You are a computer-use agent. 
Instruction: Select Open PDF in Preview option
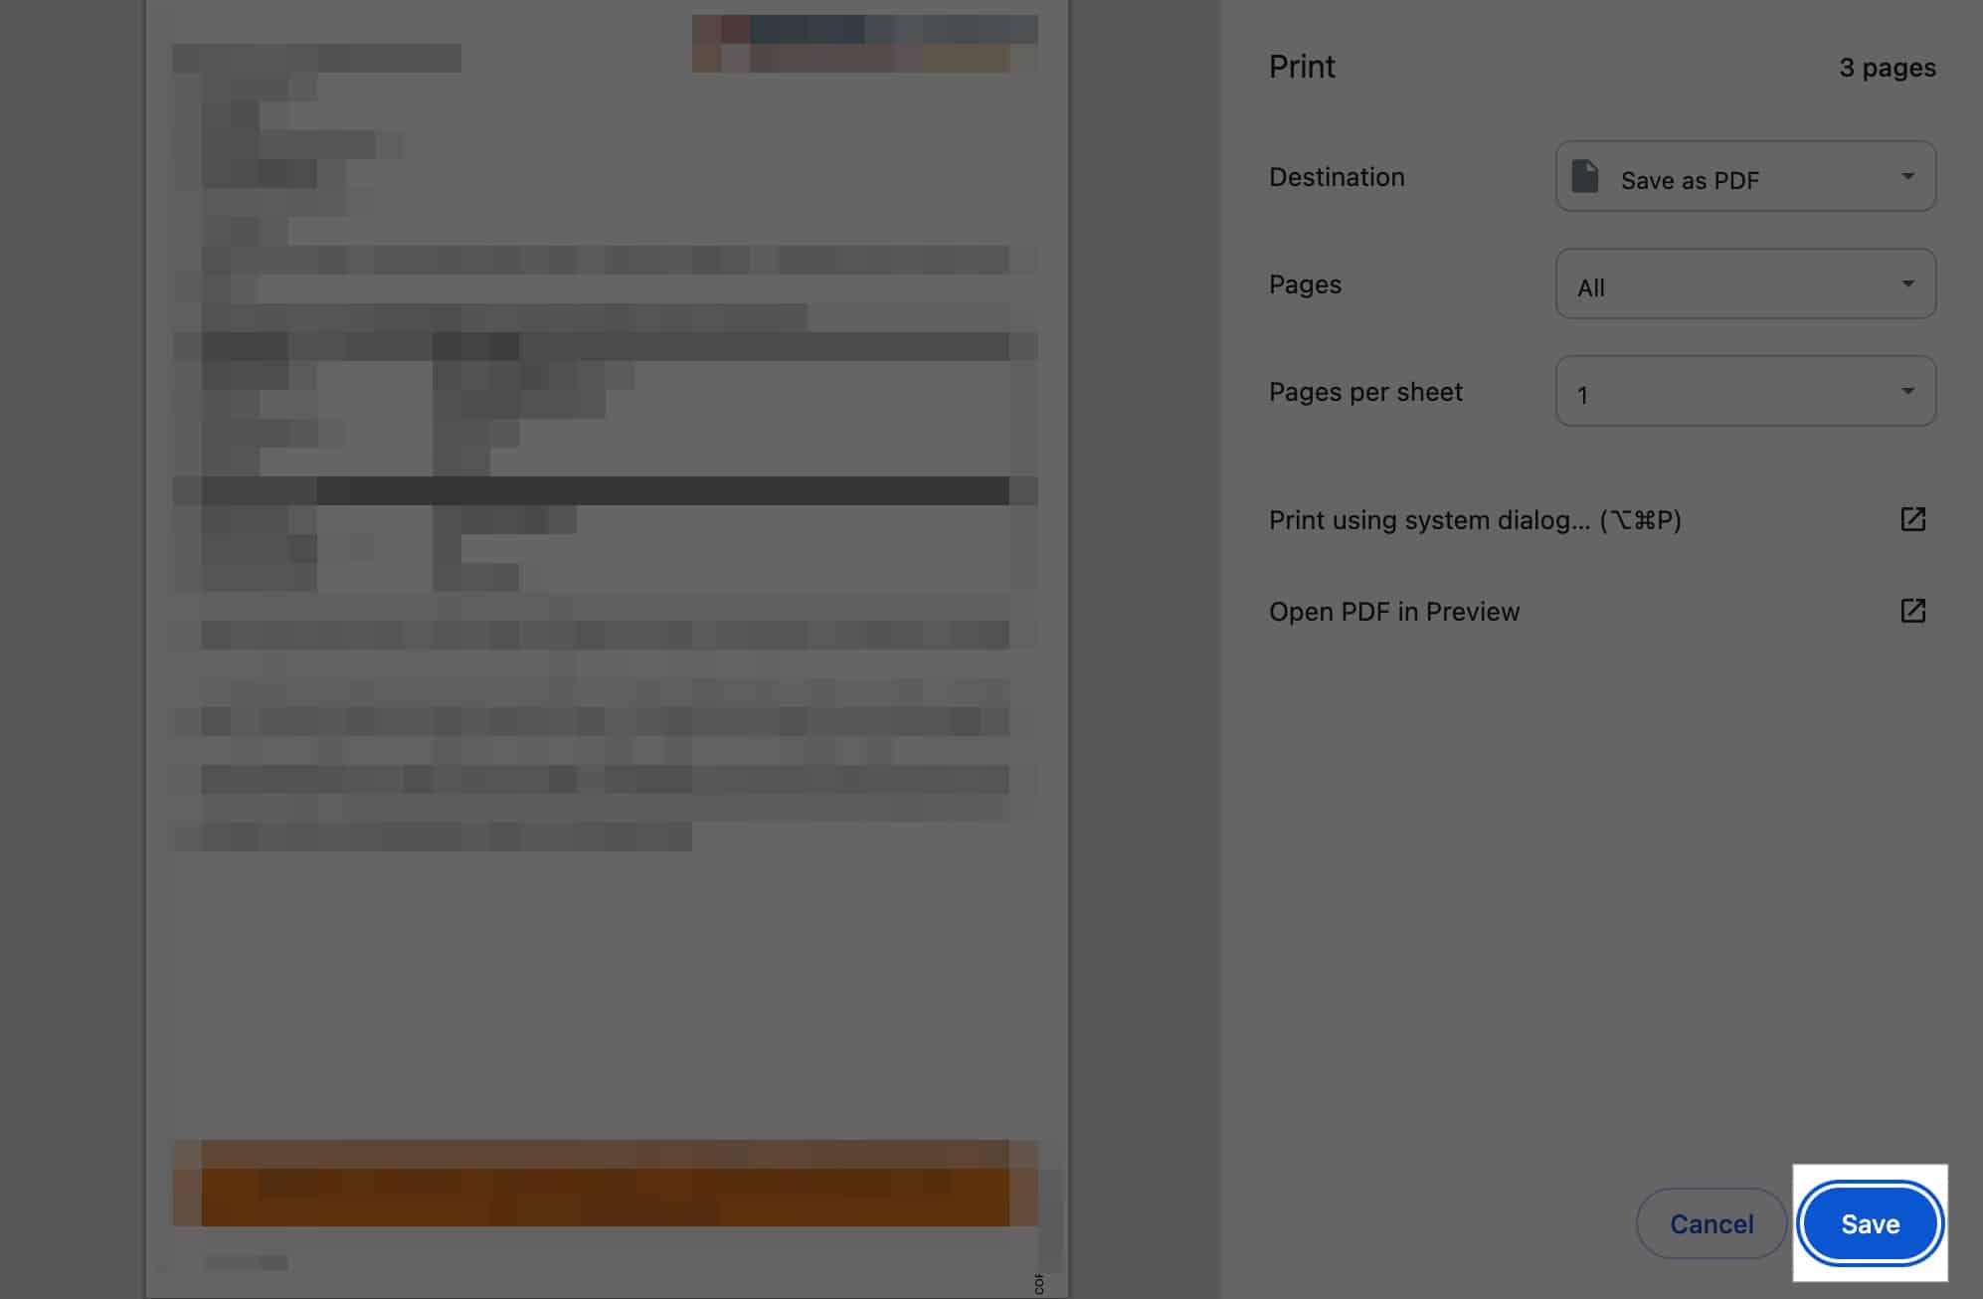[x=1393, y=611]
